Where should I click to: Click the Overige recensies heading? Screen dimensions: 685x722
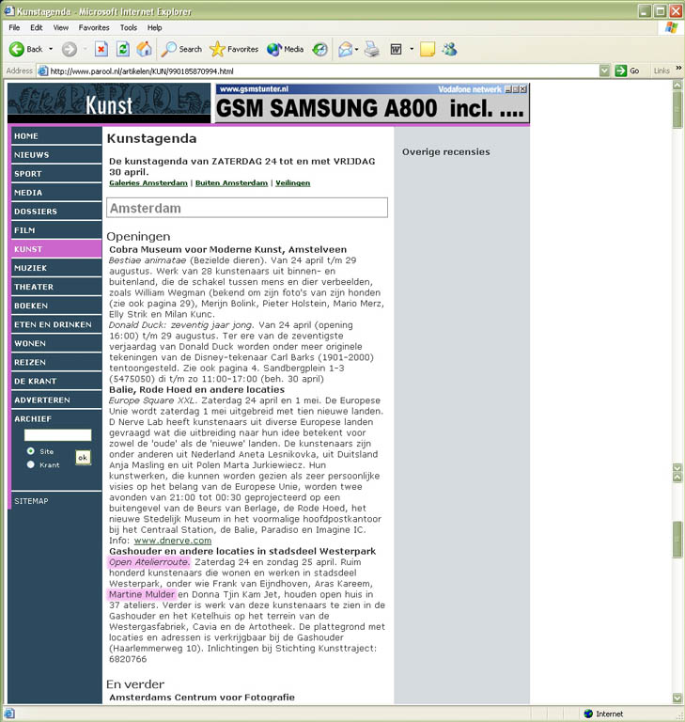(445, 152)
